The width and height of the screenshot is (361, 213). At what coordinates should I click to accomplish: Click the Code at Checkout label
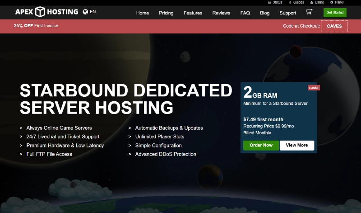tap(301, 26)
